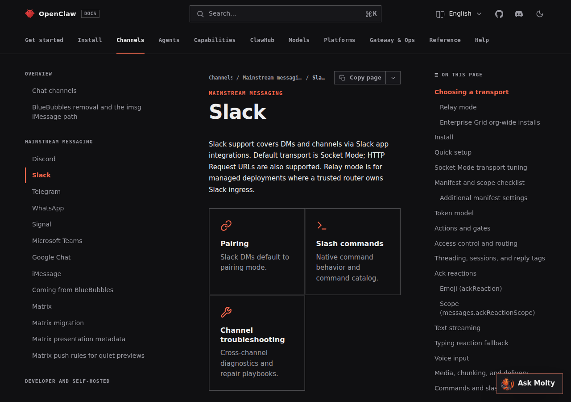
Task: Jump to Enterprise Grid org-wide installs
Action: 490,122
